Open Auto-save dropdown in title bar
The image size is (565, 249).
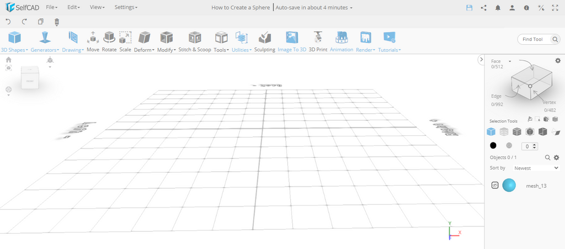click(x=314, y=7)
